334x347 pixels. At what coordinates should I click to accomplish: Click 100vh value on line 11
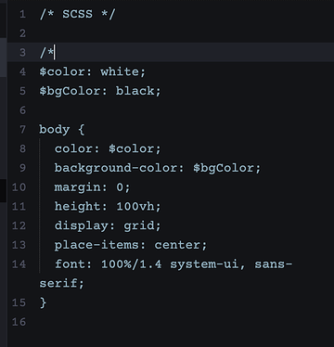pos(135,206)
